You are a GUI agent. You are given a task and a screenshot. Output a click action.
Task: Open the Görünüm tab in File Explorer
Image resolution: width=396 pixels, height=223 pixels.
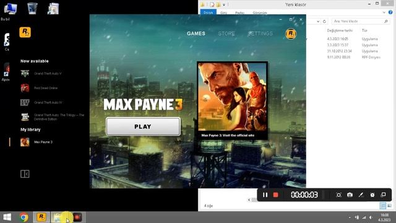[260, 12]
